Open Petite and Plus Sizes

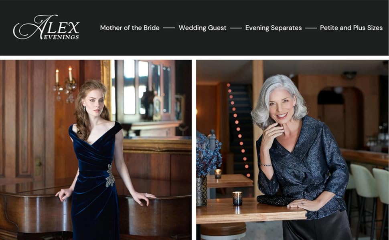(351, 28)
